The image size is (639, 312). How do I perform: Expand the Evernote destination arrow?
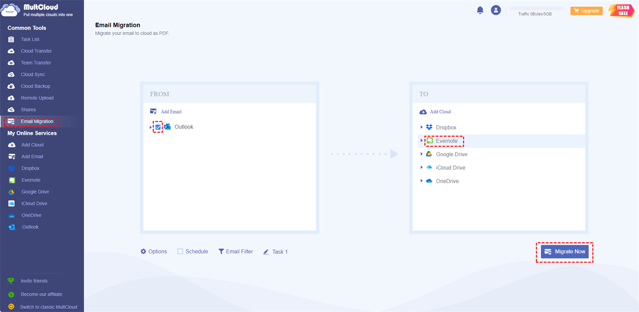click(422, 141)
